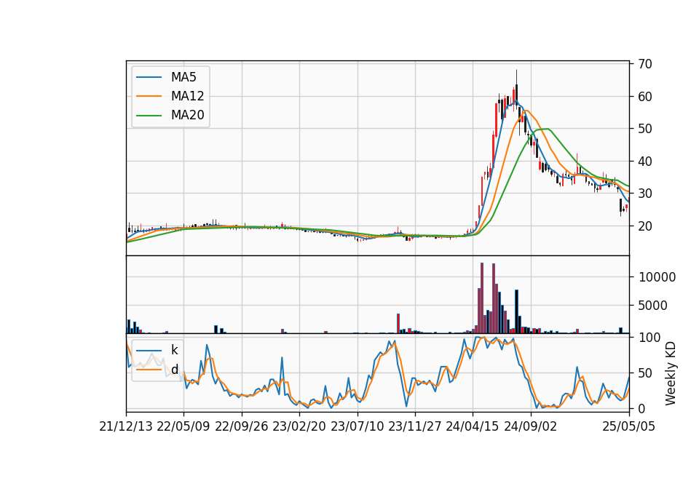Click the 70 price axis label
The image size is (699, 502).
coord(645,64)
